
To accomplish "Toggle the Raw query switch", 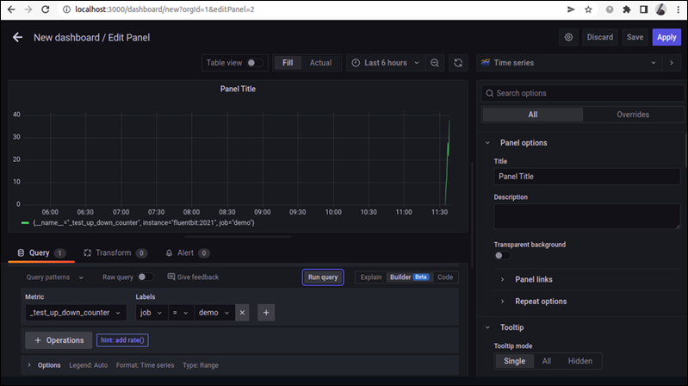I will coord(146,277).
